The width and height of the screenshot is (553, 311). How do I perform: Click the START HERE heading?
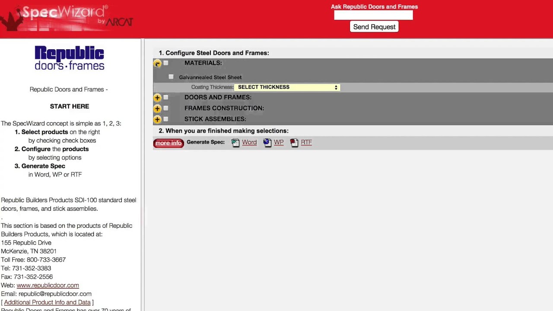70,106
